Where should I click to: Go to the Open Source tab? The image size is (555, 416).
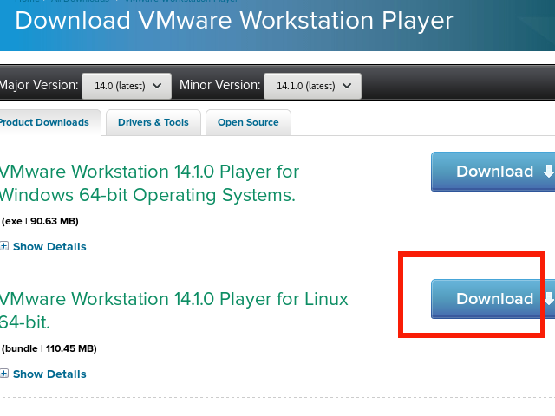pos(248,123)
